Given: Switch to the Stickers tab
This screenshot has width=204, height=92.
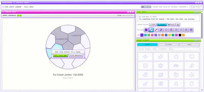Looking at the screenshot, I should click(168, 44).
